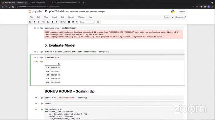Move selected cell up arrow
Screen dimensions: 215x120
pyautogui.click(x=52, y=22)
